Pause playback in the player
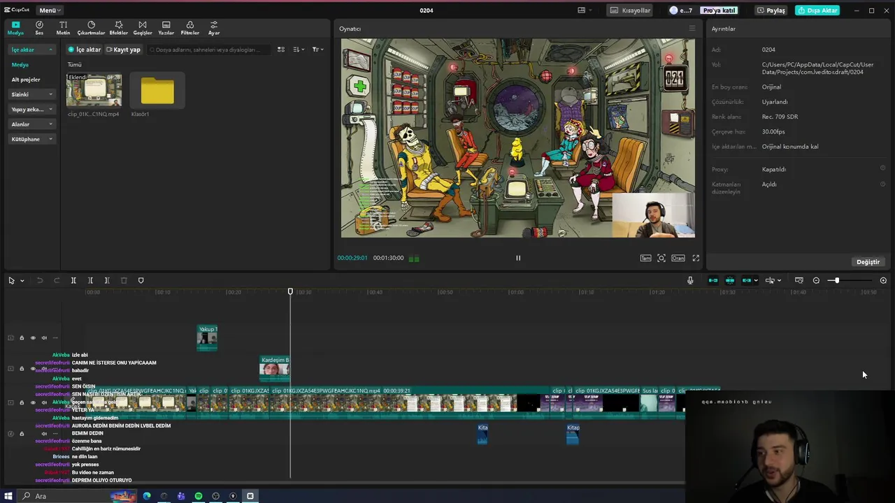Screen dimensions: 895x503 point(518,258)
